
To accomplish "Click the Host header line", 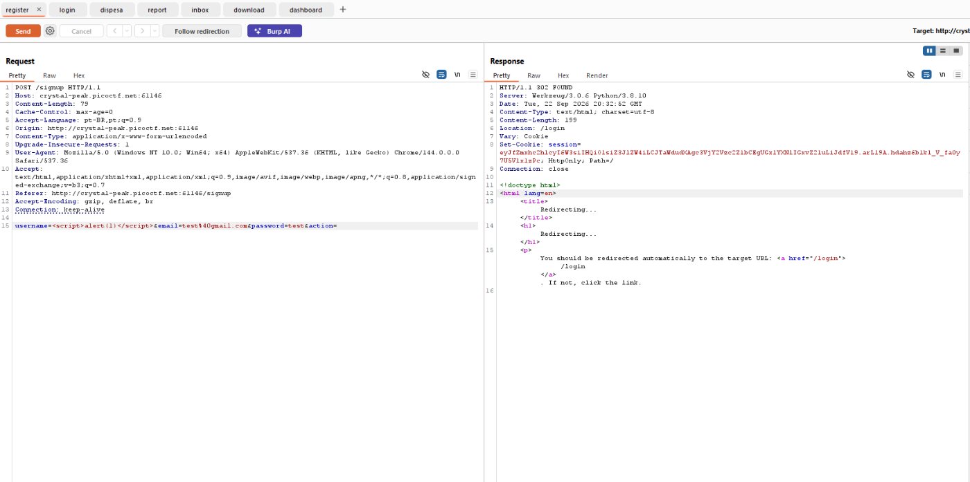I will tap(88, 95).
